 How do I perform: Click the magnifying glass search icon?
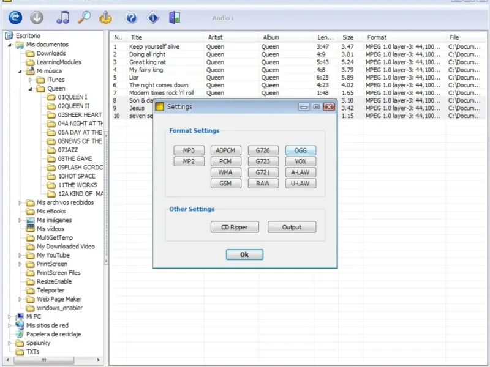coord(84,18)
